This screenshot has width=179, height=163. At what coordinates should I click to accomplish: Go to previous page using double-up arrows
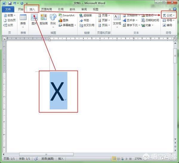(175, 143)
